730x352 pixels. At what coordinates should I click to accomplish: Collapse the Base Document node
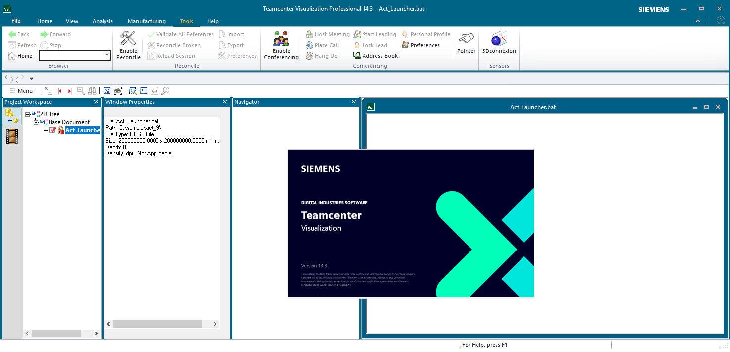pyautogui.click(x=35, y=122)
